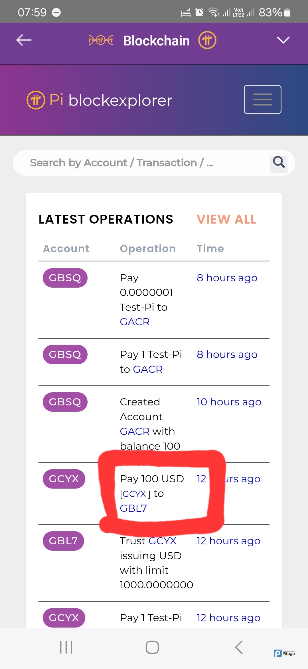Image resolution: width=308 pixels, height=669 pixels.
Task: Open GBSQ account in first row
Action: tap(65, 278)
